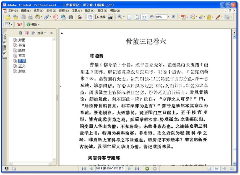Image resolution: width=240 pixels, height=175 pixels.
Task: Click the Print icon
Action: click(x=31, y=17)
